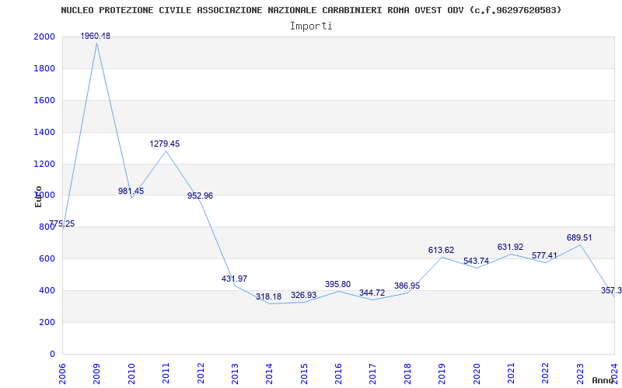Click the 1400 y-axis tick label

(x=44, y=132)
